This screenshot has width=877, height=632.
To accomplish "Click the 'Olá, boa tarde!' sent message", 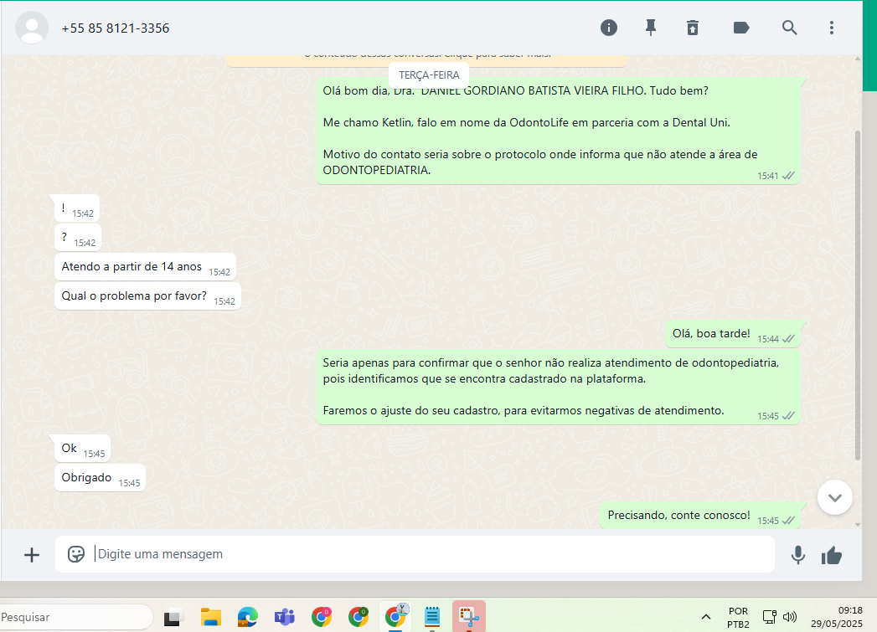I will tap(733, 334).
